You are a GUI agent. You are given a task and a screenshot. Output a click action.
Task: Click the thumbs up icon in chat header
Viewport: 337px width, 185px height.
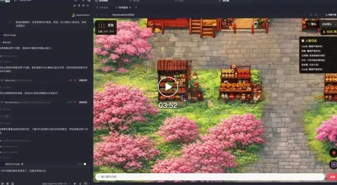point(75,5)
